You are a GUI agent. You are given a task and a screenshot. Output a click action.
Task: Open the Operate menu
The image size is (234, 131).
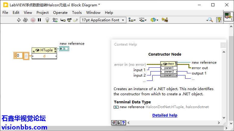[60, 13]
